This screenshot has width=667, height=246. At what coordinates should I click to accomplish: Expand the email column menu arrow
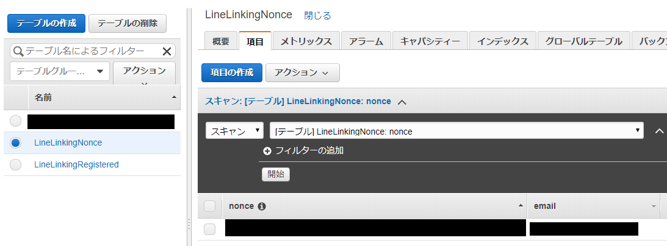point(654,206)
